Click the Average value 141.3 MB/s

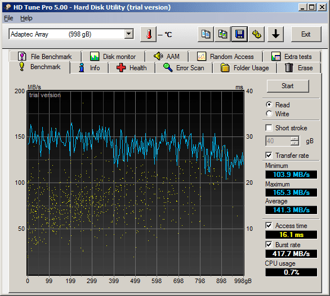click(291, 210)
